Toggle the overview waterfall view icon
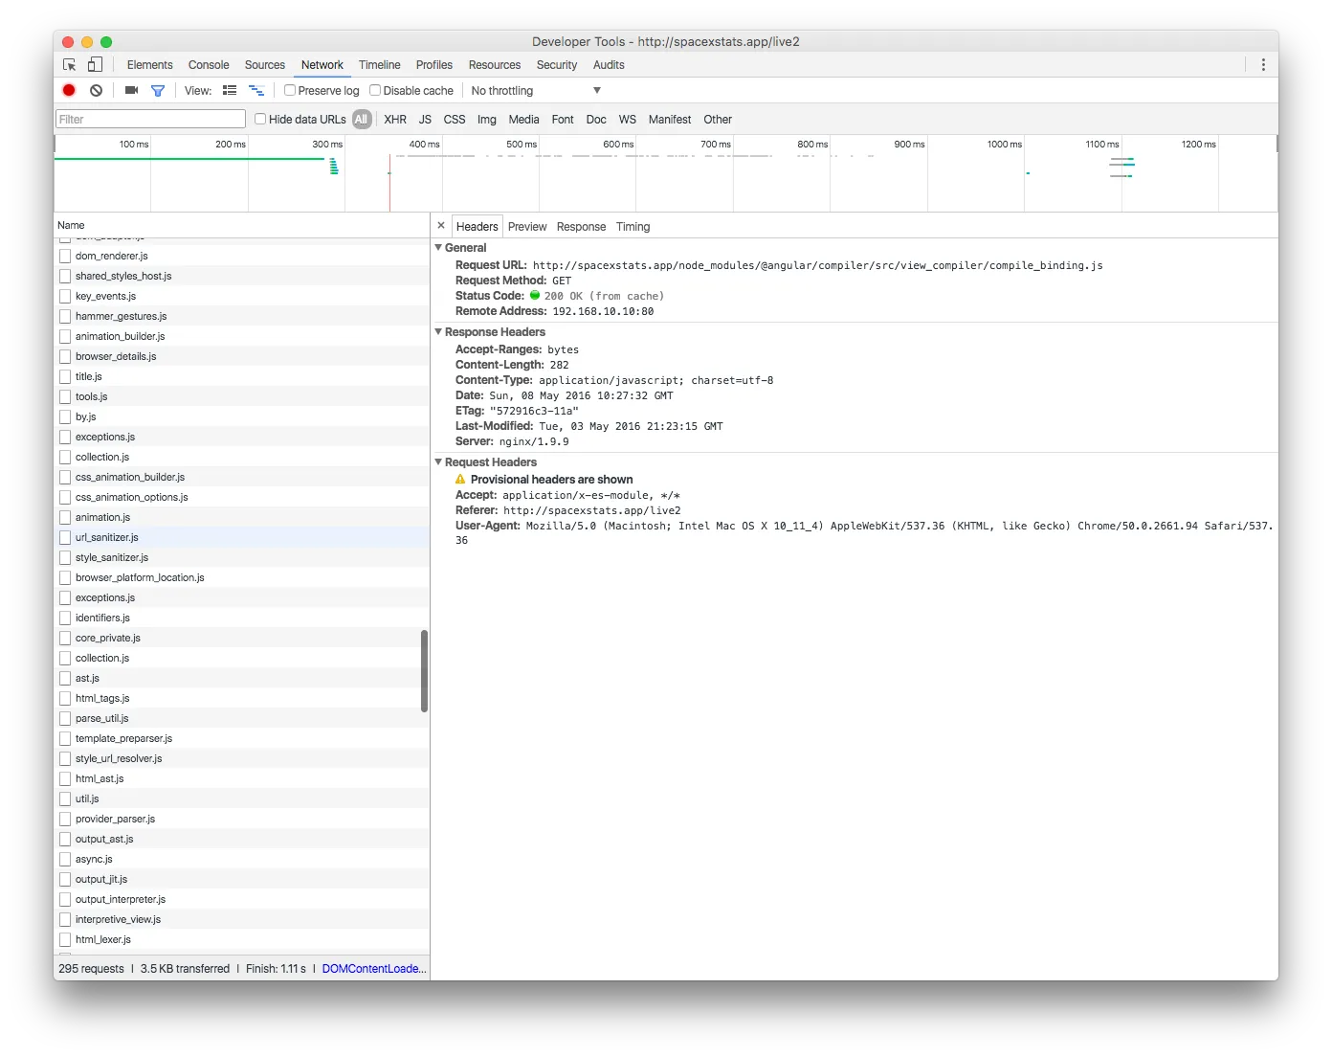Viewport: 1332px width, 1057px height. point(256,90)
